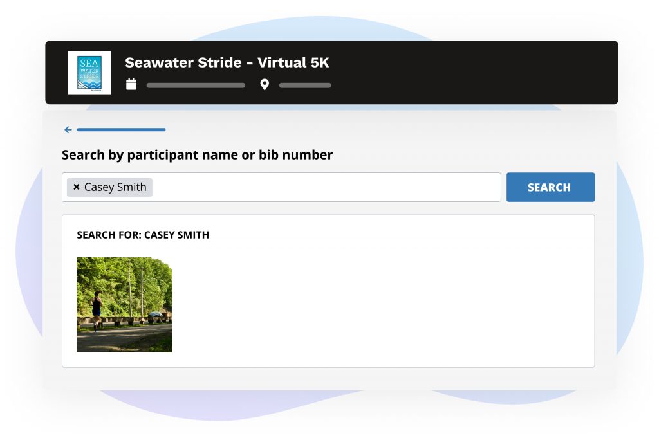
Task: Click the Seawater Stride event logo
Action: (x=89, y=73)
